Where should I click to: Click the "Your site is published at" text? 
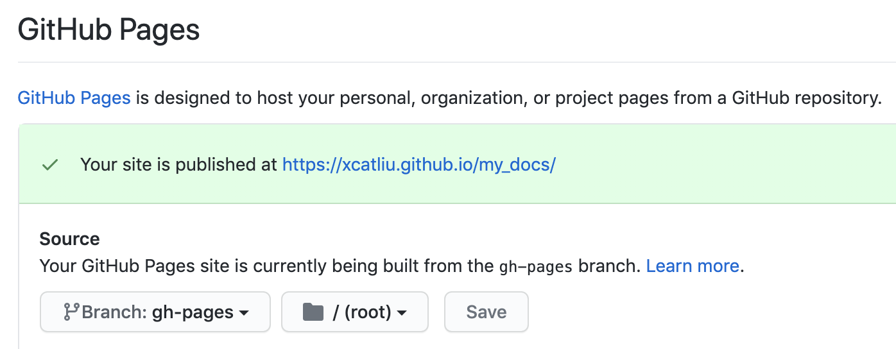click(x=179, y=165)
